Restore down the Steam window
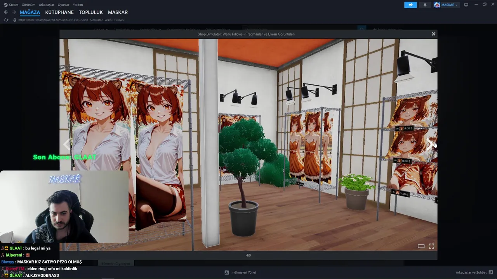 [484, 5]
